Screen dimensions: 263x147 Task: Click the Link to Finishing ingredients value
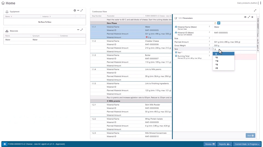tap(157, 84)
